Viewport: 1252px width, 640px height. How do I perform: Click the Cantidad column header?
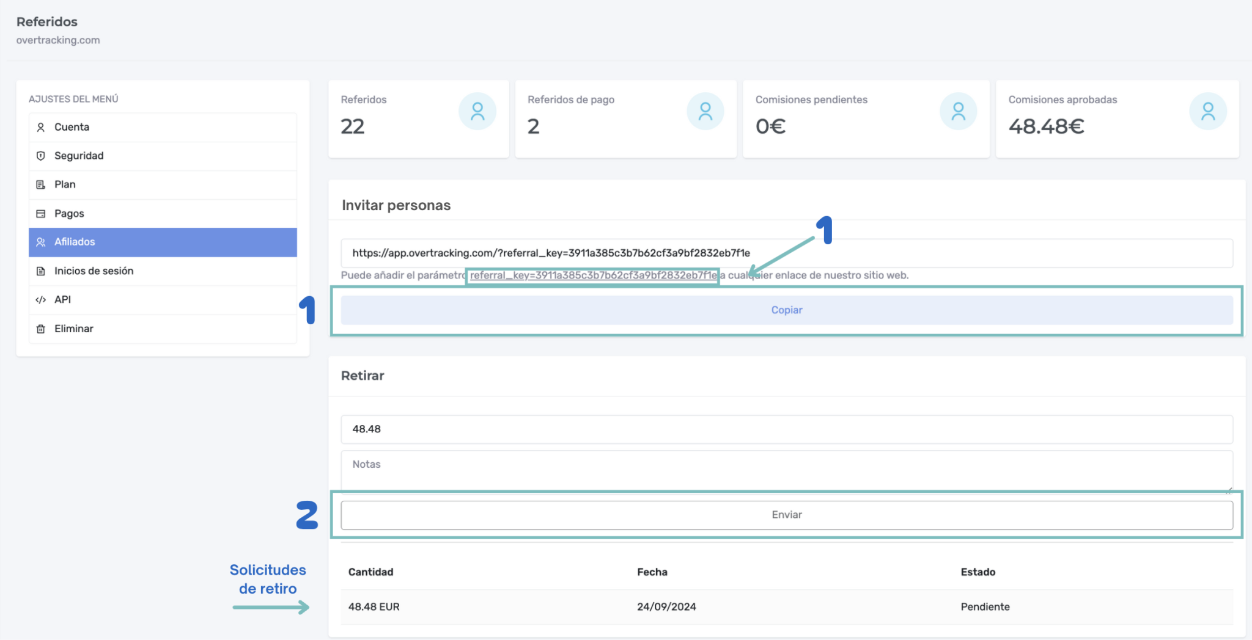coord(370,572)
